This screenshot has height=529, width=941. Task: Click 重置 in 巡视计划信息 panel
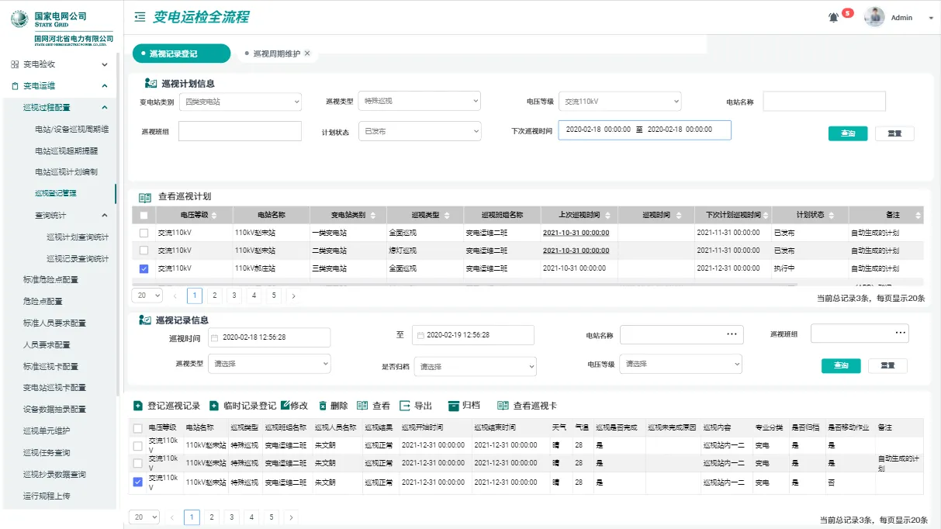click(x=894, y=133)
